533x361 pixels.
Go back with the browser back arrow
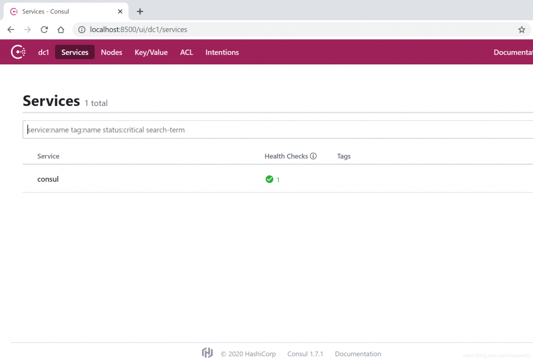(x=11, y=29)
